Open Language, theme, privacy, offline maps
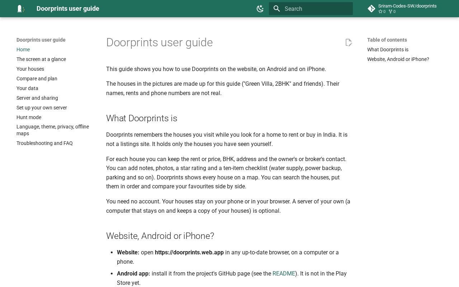459x287 pixels. pos(53,130)
